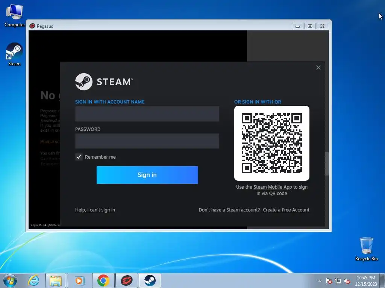Open the Action Center flag icon
The height and width of the screenshot is (288, 385).
329,281
